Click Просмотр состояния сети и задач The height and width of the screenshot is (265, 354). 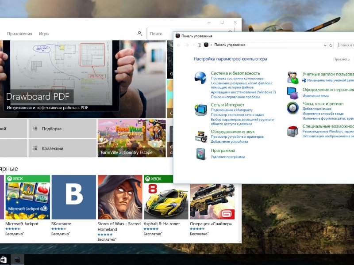coord(237,115)
